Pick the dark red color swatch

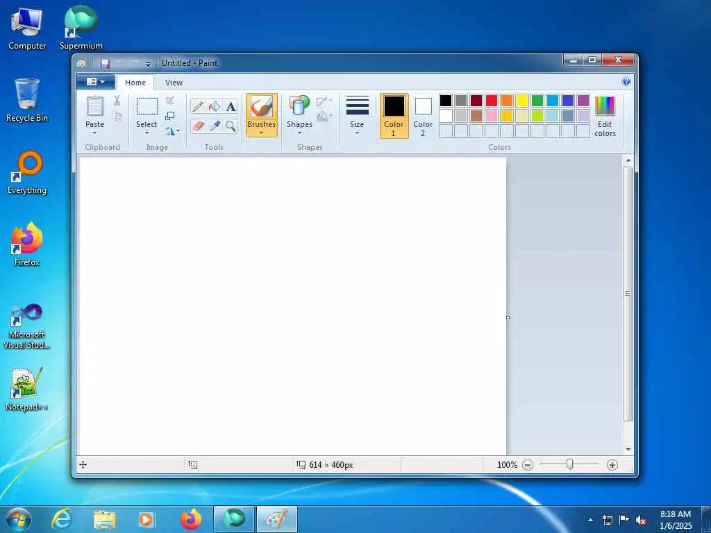tap(476, 101)
